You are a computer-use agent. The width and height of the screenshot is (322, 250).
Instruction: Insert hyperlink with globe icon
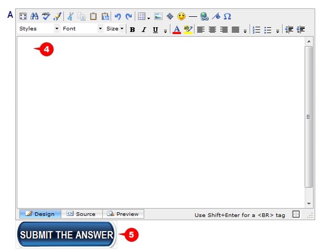205,16
